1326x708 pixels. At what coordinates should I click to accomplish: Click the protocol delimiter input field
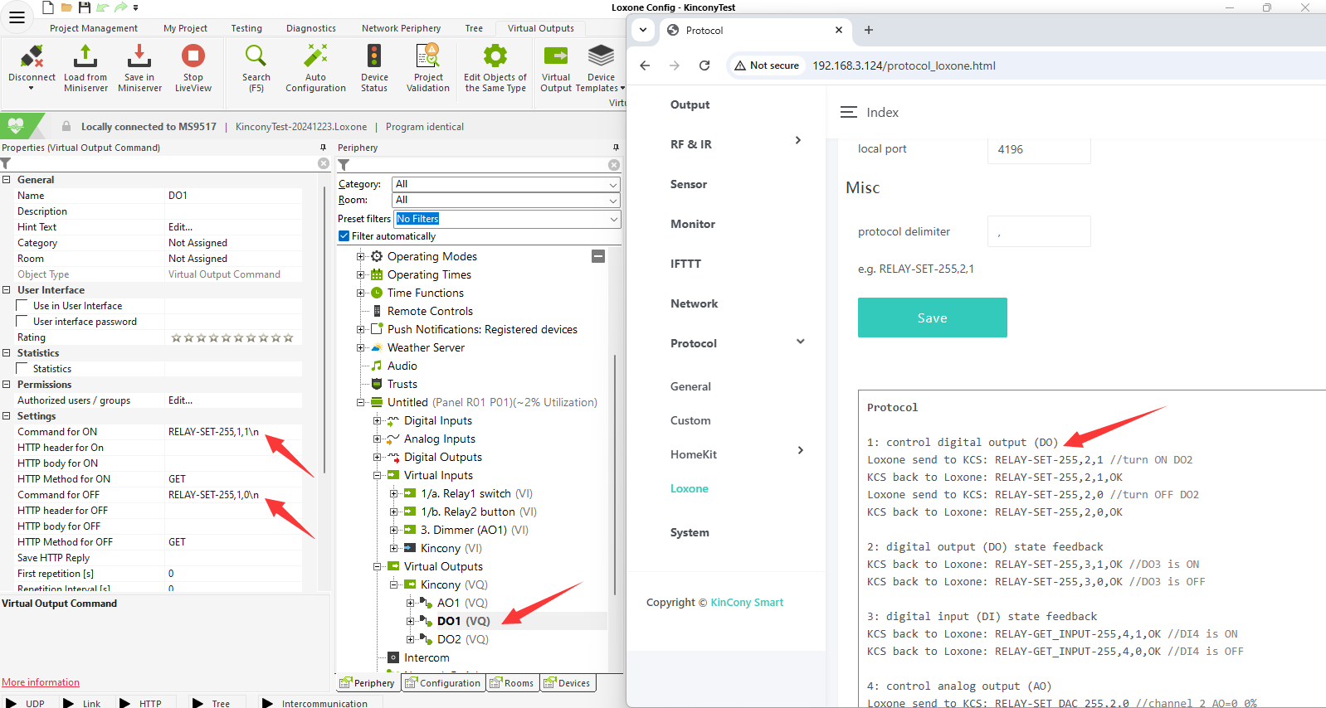click(x=1038, y=232)
